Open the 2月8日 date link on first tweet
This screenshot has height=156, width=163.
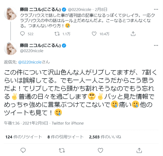point(101,9)
